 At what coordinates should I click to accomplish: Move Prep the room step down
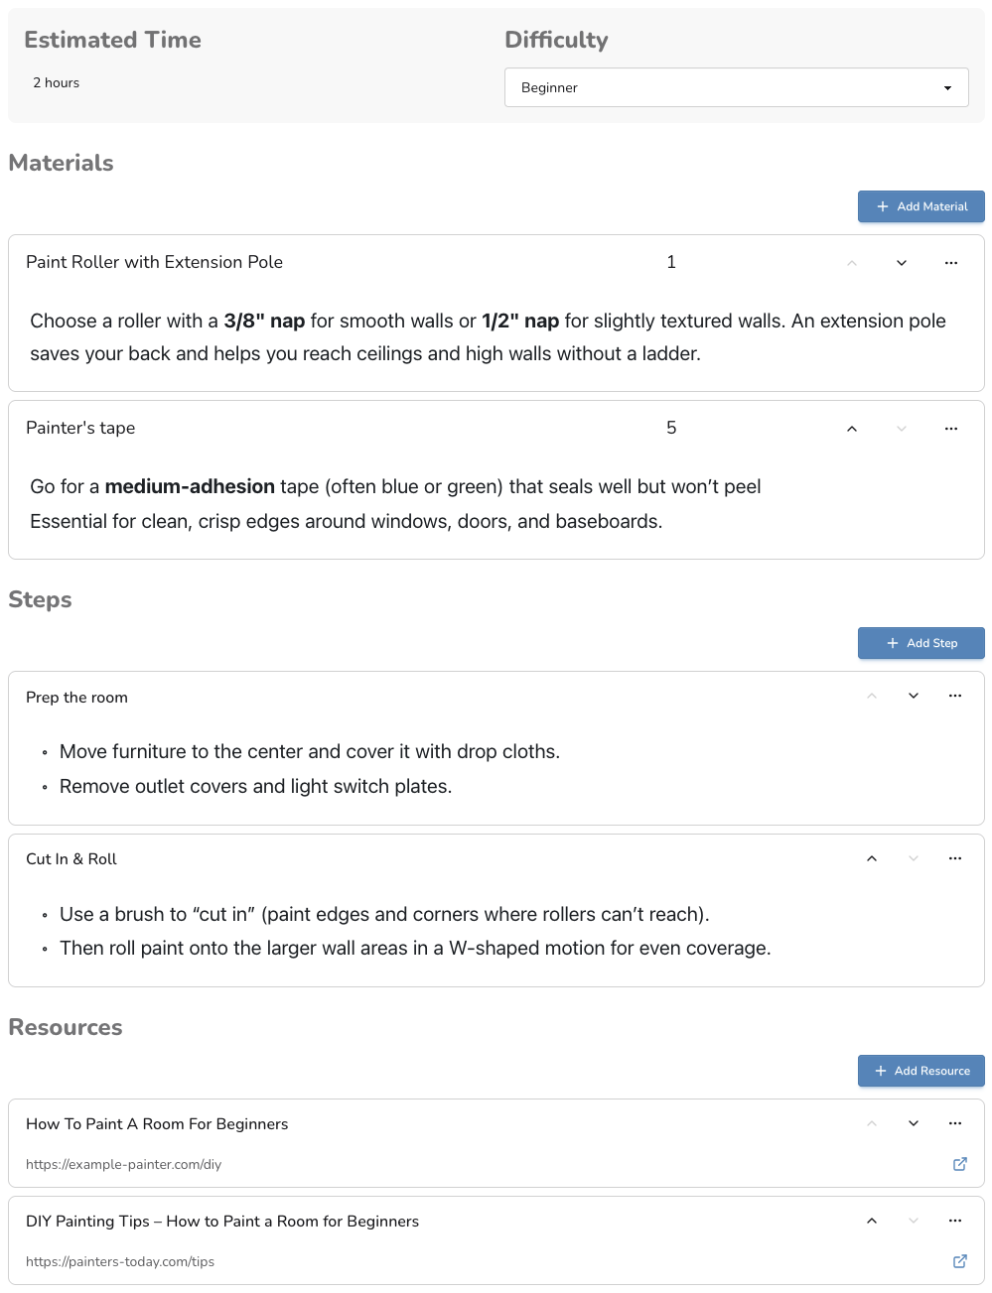[914, 696]
